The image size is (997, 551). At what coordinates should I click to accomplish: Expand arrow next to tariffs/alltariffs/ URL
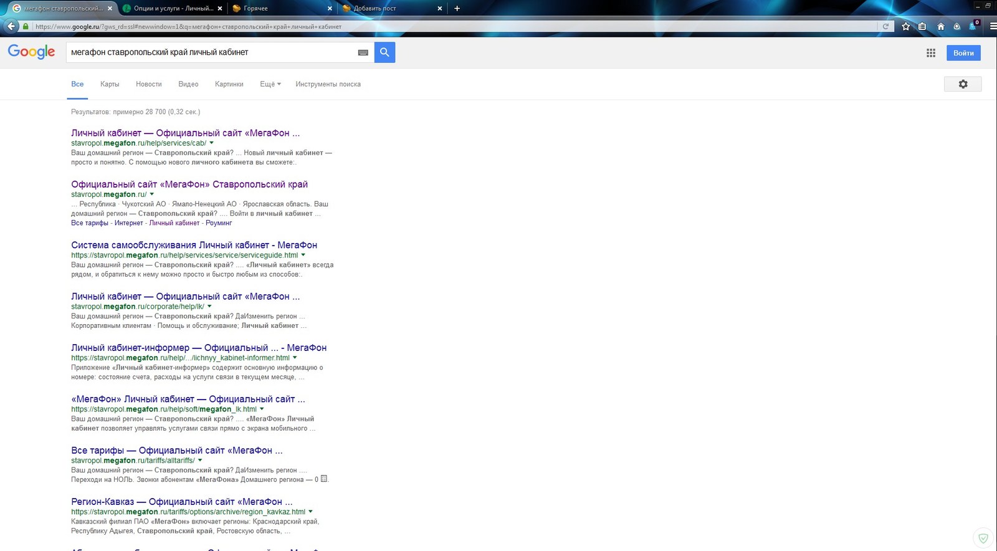coord(200,461)
